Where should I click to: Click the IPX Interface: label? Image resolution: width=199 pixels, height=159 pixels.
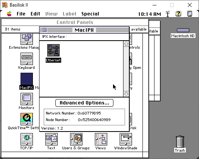[x=54, y=37]
